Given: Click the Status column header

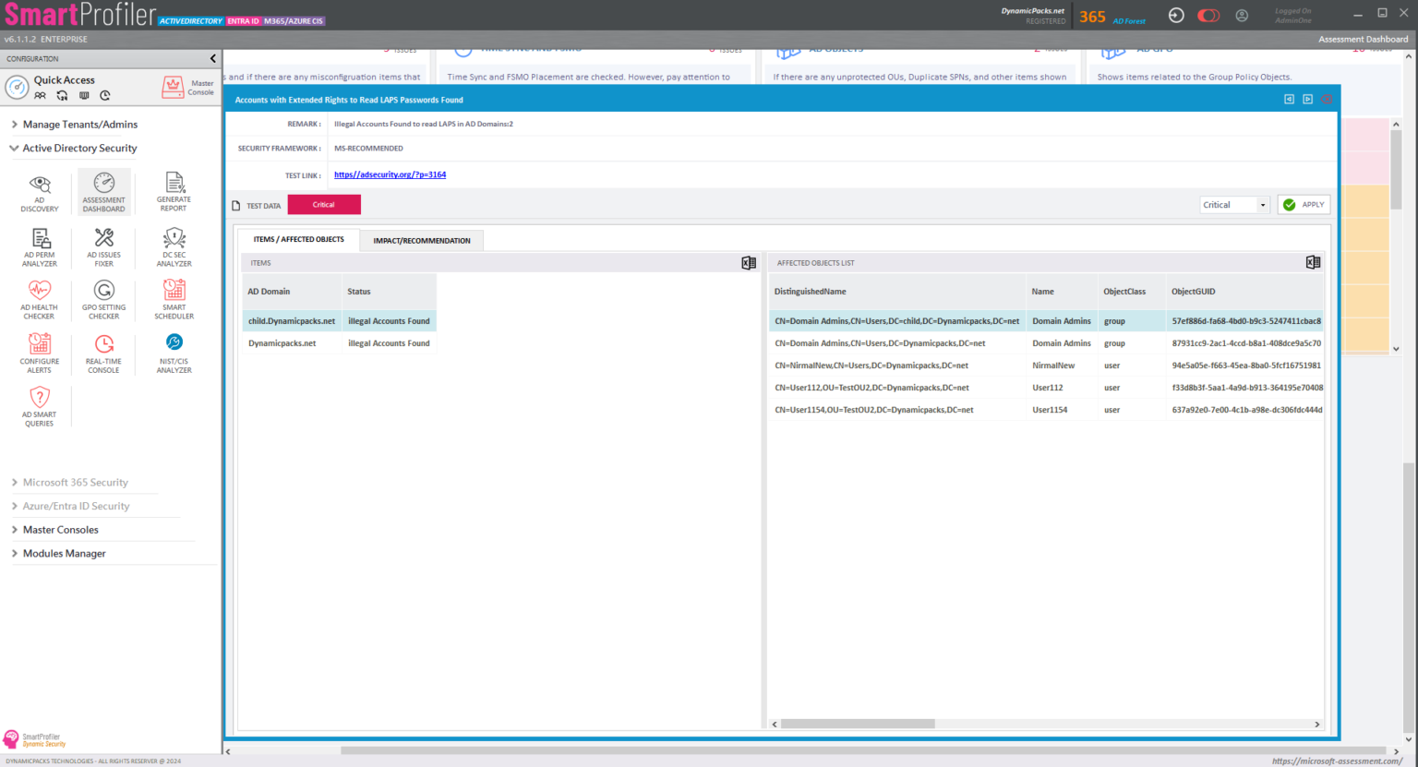Looking at the screenshot, I should tap(389, 292).
